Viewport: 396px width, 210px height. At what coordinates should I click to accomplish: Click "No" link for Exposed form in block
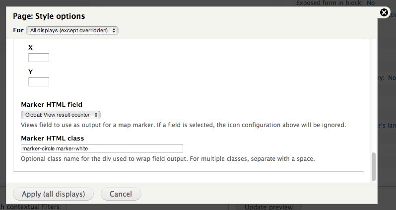point(371,3)
